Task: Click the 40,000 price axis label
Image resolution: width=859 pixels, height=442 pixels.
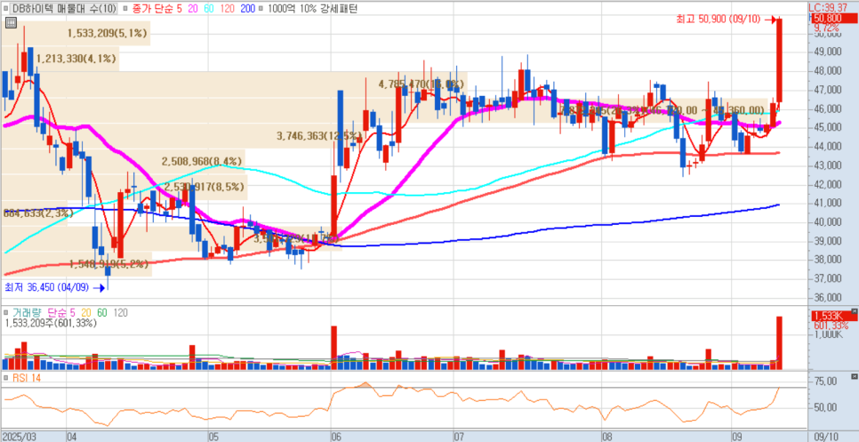Action: [828, 221]
